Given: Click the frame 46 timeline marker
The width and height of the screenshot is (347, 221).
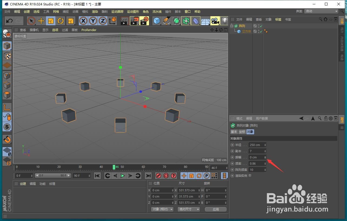Looking at the screenshot, I should coord(114,167).
